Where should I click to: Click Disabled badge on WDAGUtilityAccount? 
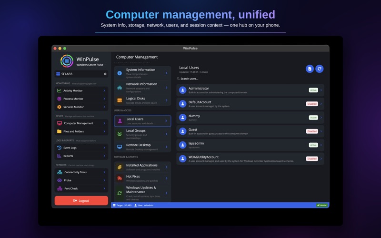[x=312, y=159]
